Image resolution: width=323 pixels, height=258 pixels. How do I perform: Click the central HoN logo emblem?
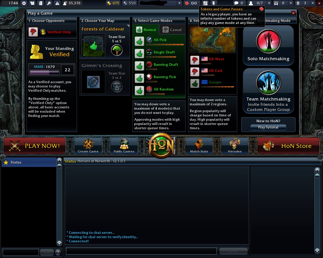pyautogui.click(x=161, y=145)
